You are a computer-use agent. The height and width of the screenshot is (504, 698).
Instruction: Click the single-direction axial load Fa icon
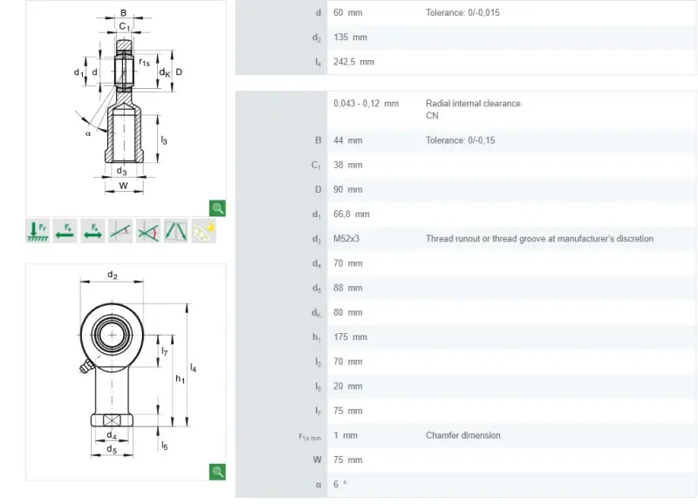tap(65, 231)
